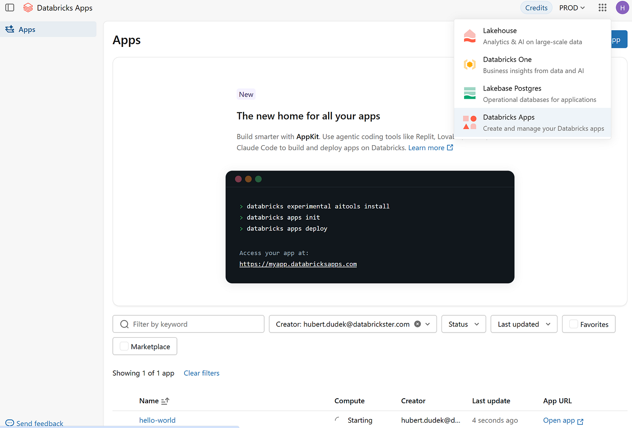Click the Name column header

(149, 401)
